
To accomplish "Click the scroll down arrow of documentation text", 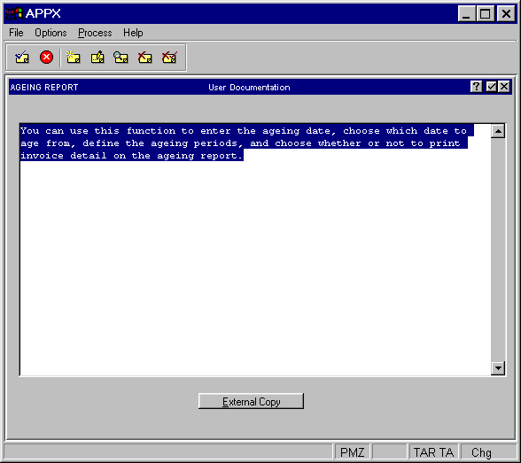I will (498, 367).
